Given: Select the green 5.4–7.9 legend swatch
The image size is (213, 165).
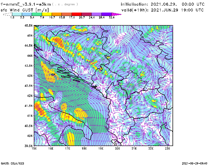Looking at the screenshot, I should pyautogui.click(x=37, y=14).
